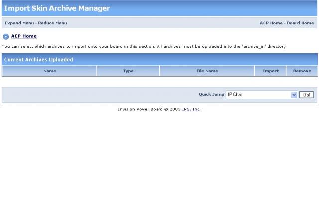Click the Type column header
Screen dimensions: 319x219
coord(128,71)
